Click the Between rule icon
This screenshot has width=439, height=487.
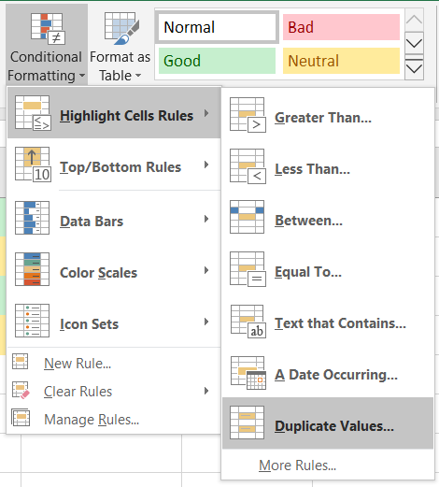(x=248, y=217)
